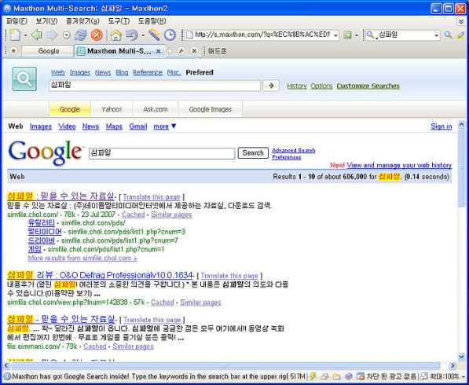The image size is (469, 385).
Task: Click the page zoom icon in status bar
Action: [x=424, y=376]
